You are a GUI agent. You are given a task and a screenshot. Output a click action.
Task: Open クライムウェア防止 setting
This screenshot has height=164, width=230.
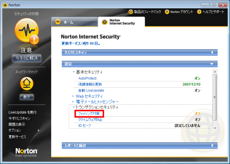(90, 120)
